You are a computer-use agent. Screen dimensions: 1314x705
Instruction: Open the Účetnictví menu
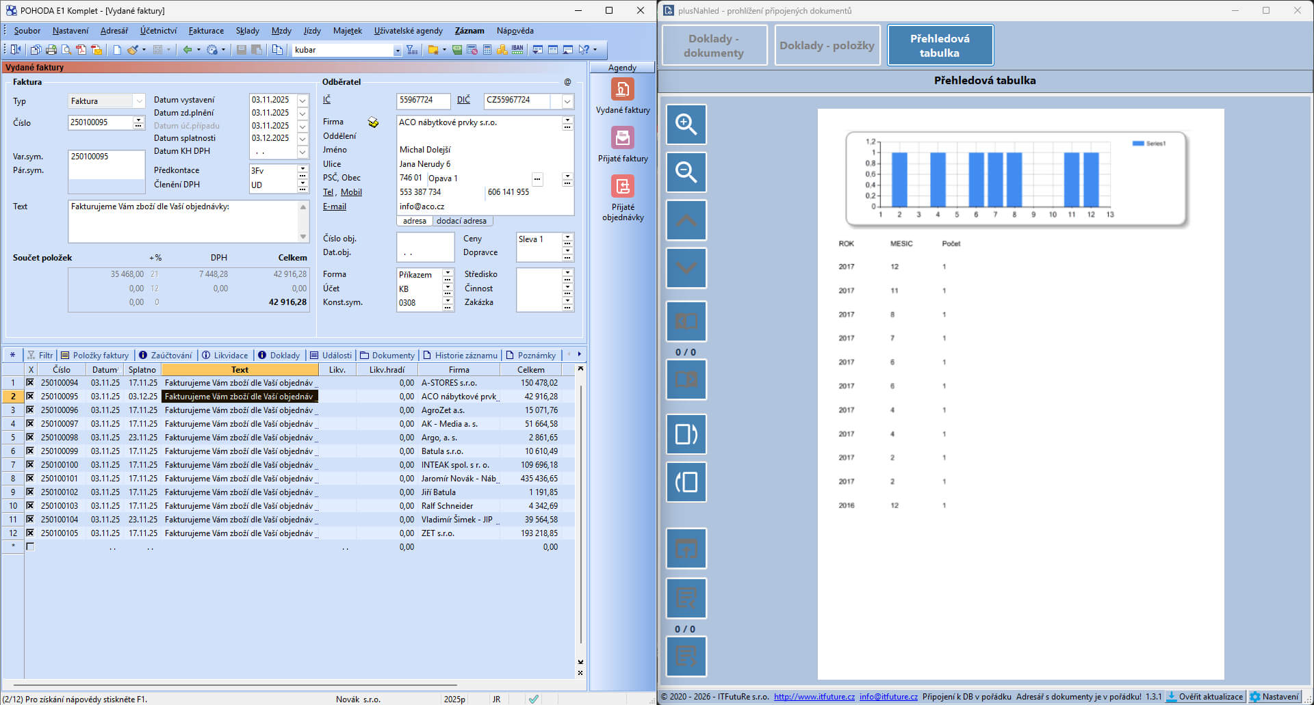pyautogui.click(x=158, y=31)
